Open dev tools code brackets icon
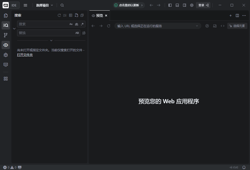250x170 pixels. 222,26
